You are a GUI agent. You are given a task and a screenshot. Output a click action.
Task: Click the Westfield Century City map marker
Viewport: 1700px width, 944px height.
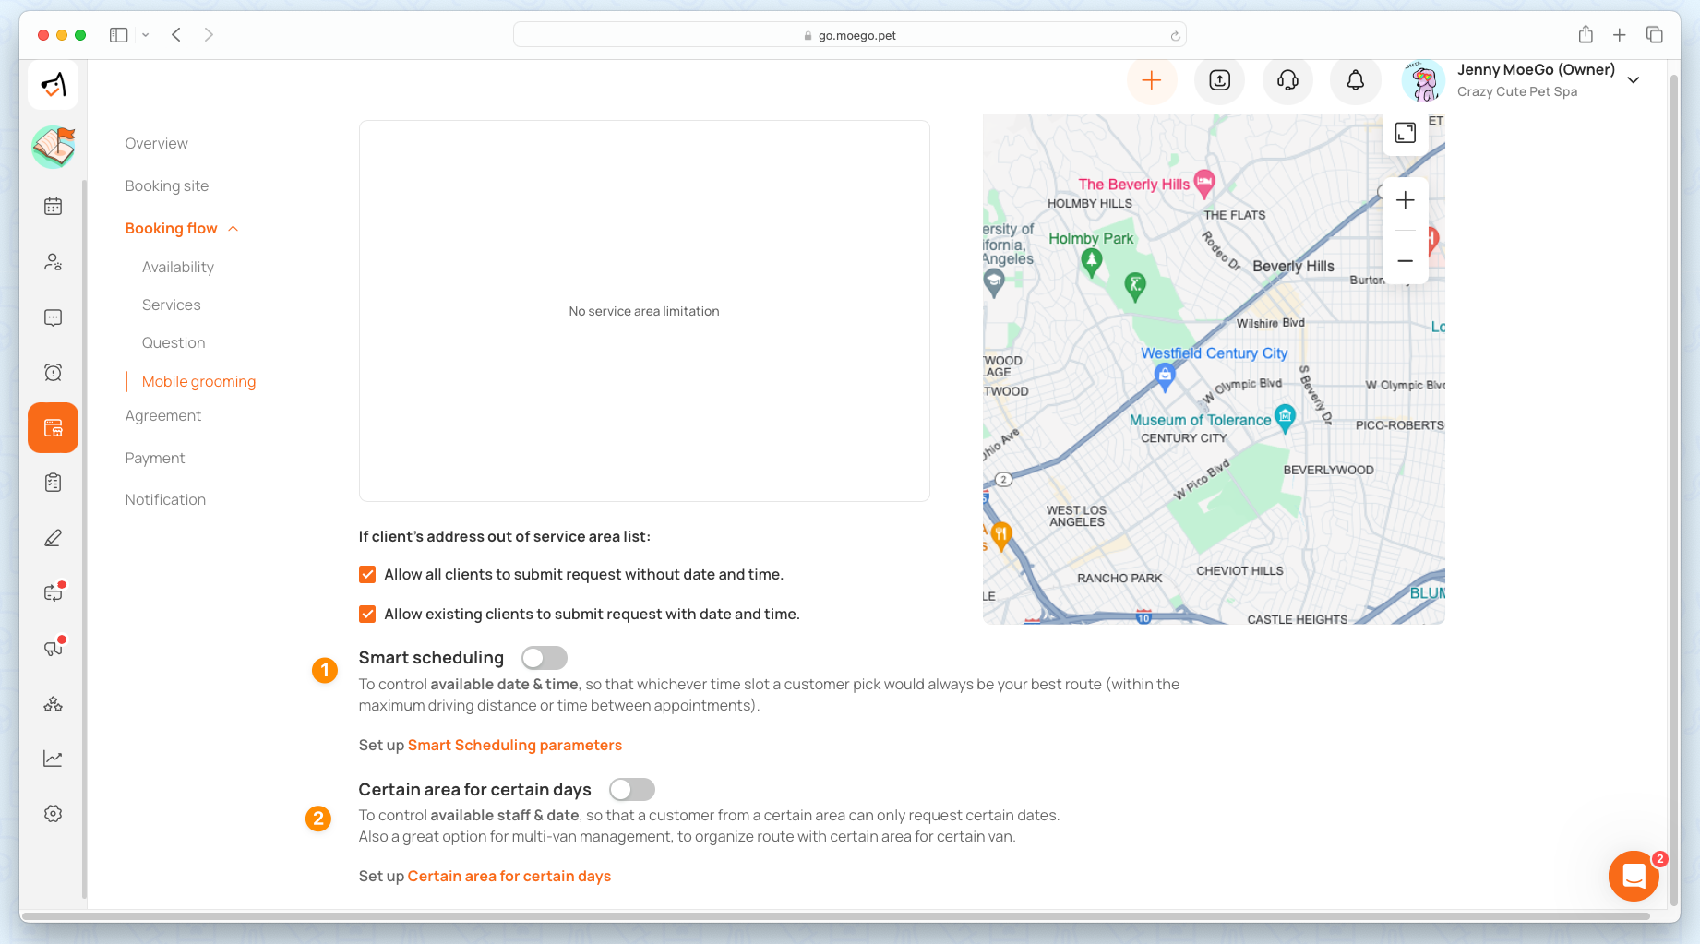tap(1165, 375)
